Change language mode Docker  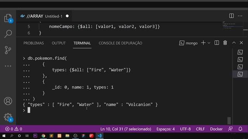(216, 129)
